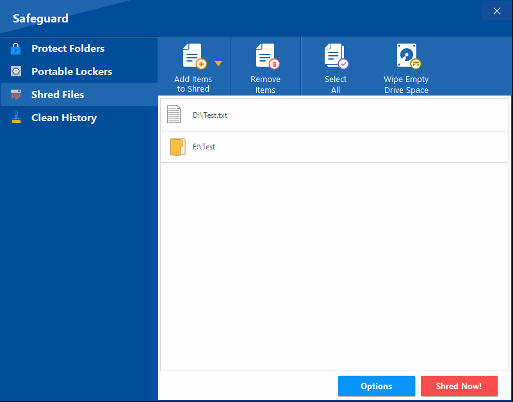The height and width of the screenshot is (402, 513).
Task: Switch to the Shred Files section
Action: click(79, 94)
